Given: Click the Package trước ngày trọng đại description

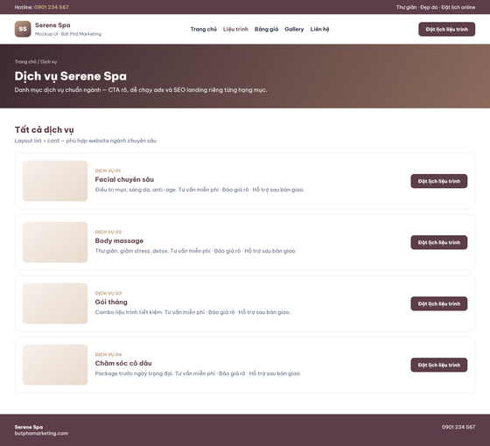Looking at the screenshot, I should pyautogui.click(x=198, y=373).
